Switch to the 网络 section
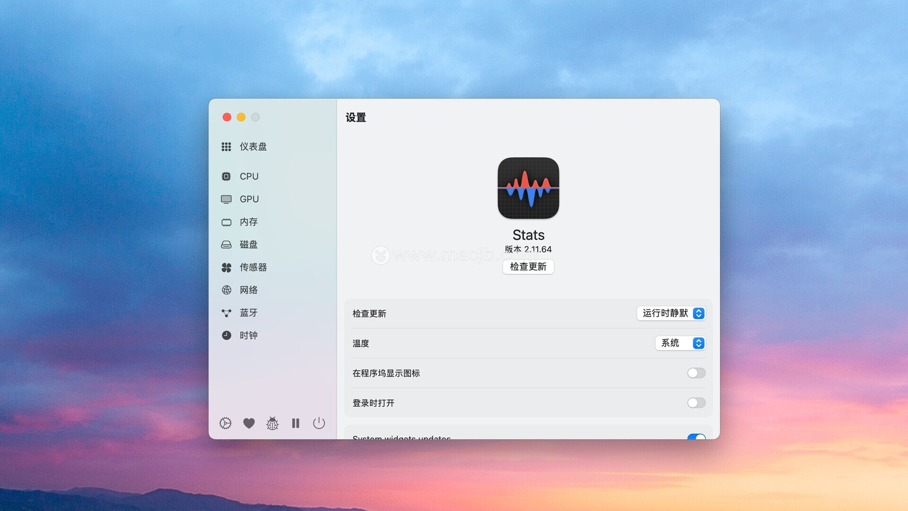 point(248,290)
